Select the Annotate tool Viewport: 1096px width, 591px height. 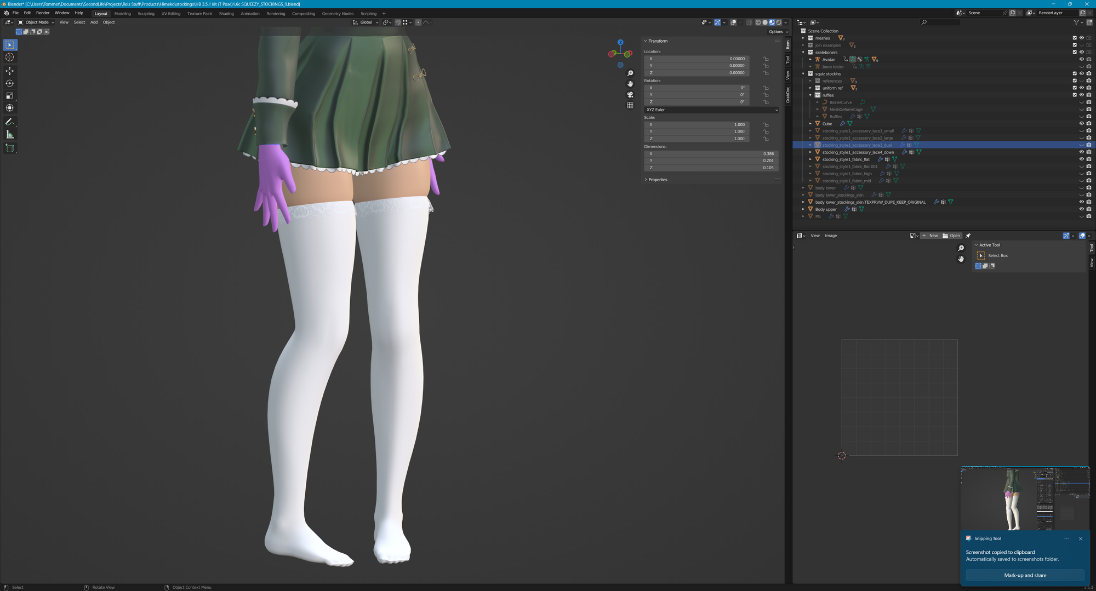click(x=10, y=122)
